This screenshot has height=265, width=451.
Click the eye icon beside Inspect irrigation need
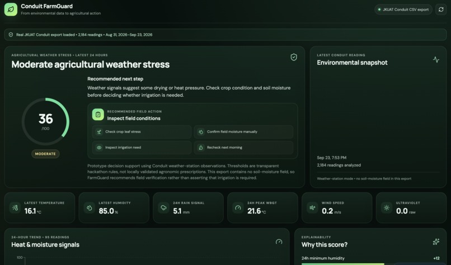(x=99, y=148)
